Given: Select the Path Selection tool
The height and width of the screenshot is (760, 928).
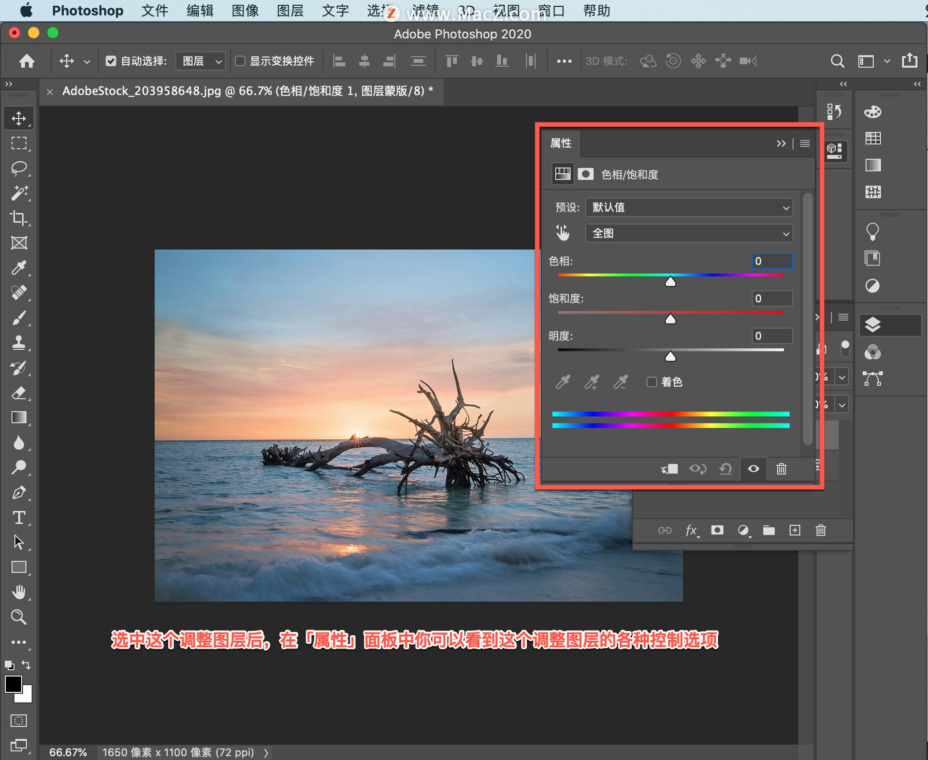Looking at the screenshot, I should coord(19,542).
